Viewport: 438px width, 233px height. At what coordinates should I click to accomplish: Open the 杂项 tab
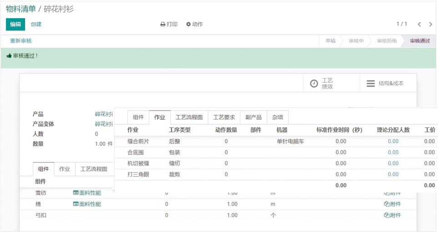pos(277,117)
